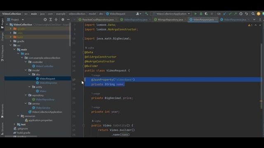Viewport: 264px width, 148px height.
Task: Select VideoCollectionApplication class in project tree
Action: pyautogui.click(x=47, y=112)
